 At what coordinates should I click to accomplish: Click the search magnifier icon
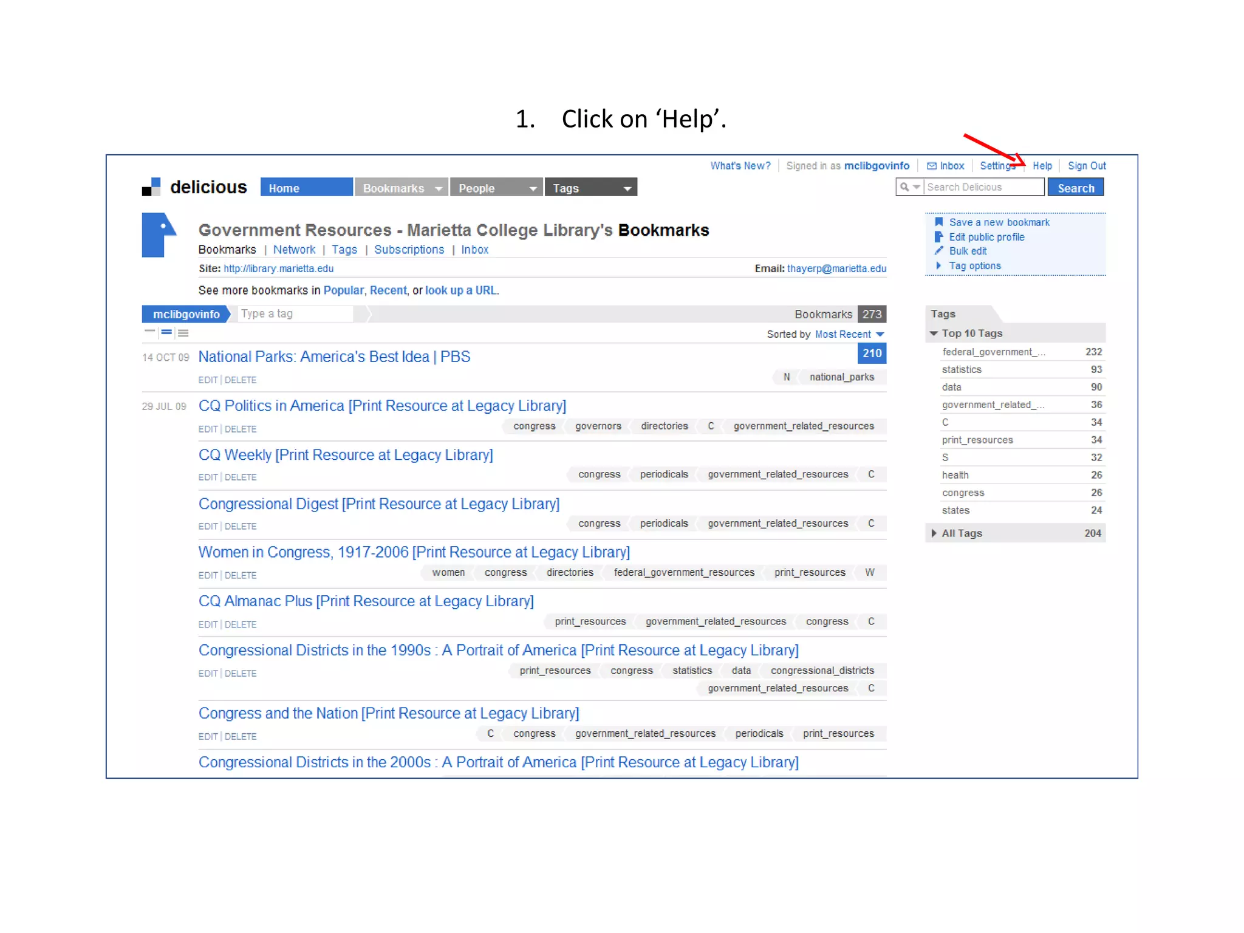[x=904, y=187]
